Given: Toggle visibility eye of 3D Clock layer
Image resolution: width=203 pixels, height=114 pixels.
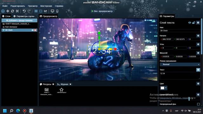Looking at the screenshot, I should click(32, 30).
